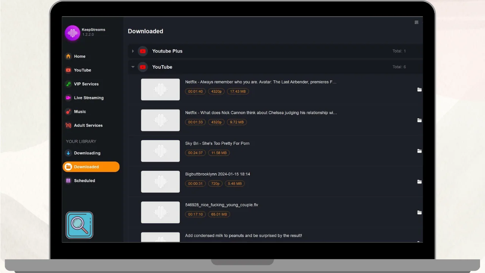Click the YouTube Plus red play icon

[143, 51]
